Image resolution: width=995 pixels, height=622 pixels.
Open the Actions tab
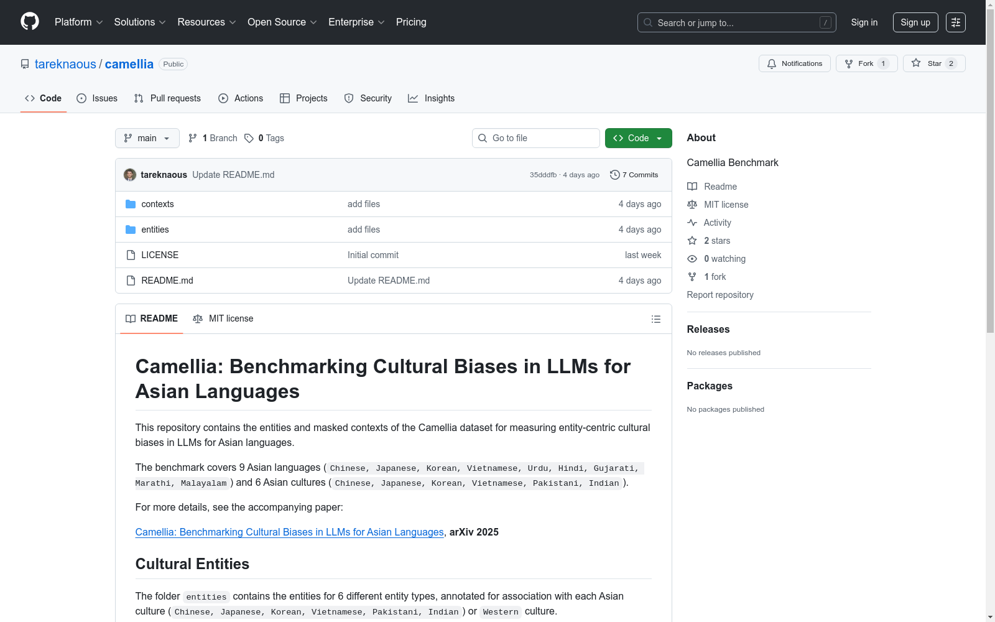241,98
